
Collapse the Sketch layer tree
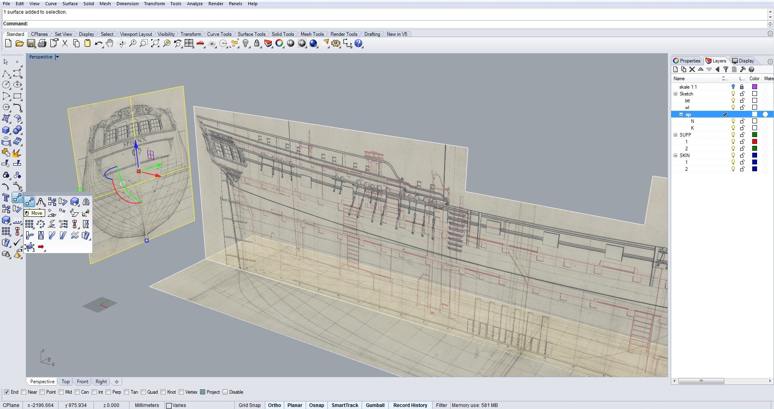pyautogui.click(x=676, y=94)
